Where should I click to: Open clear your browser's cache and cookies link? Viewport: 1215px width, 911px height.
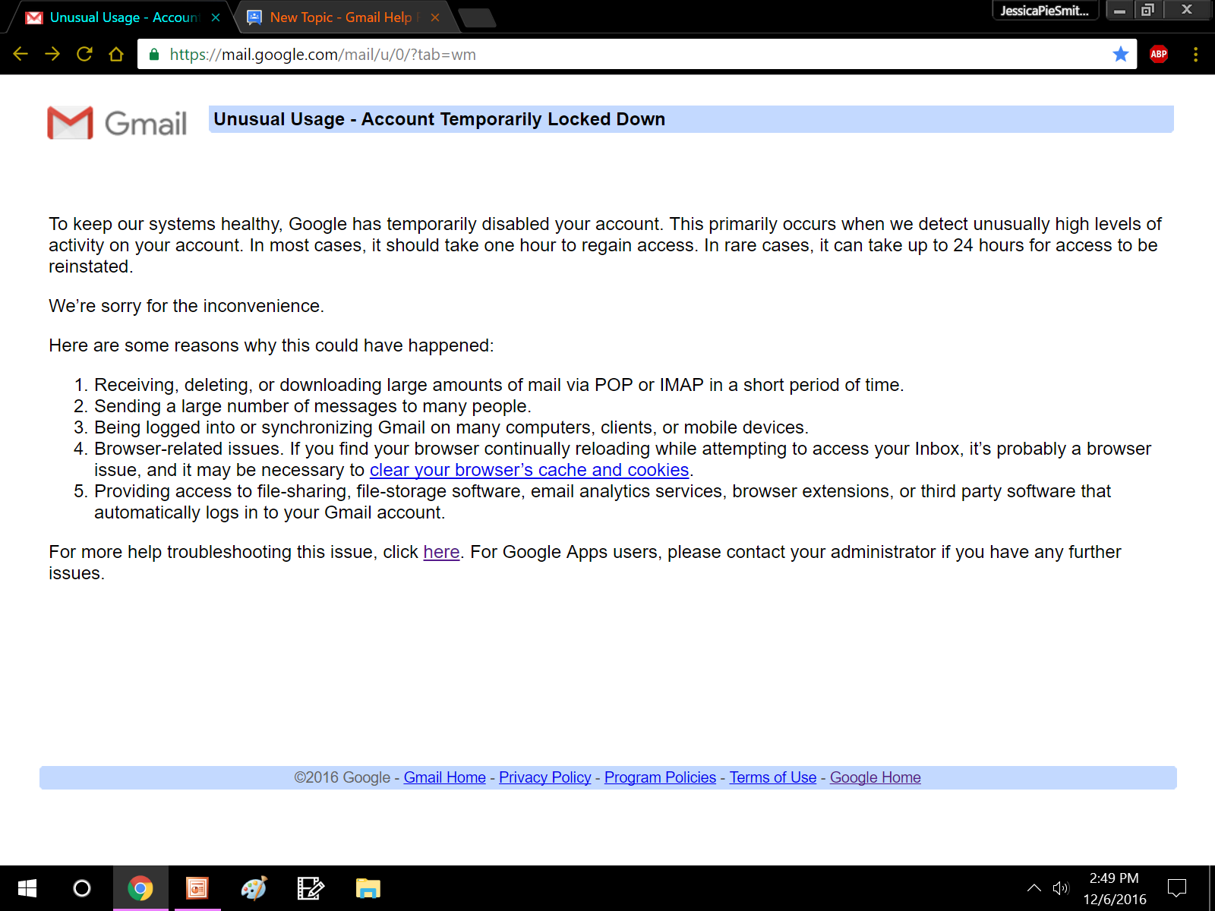tap(529, 470)
